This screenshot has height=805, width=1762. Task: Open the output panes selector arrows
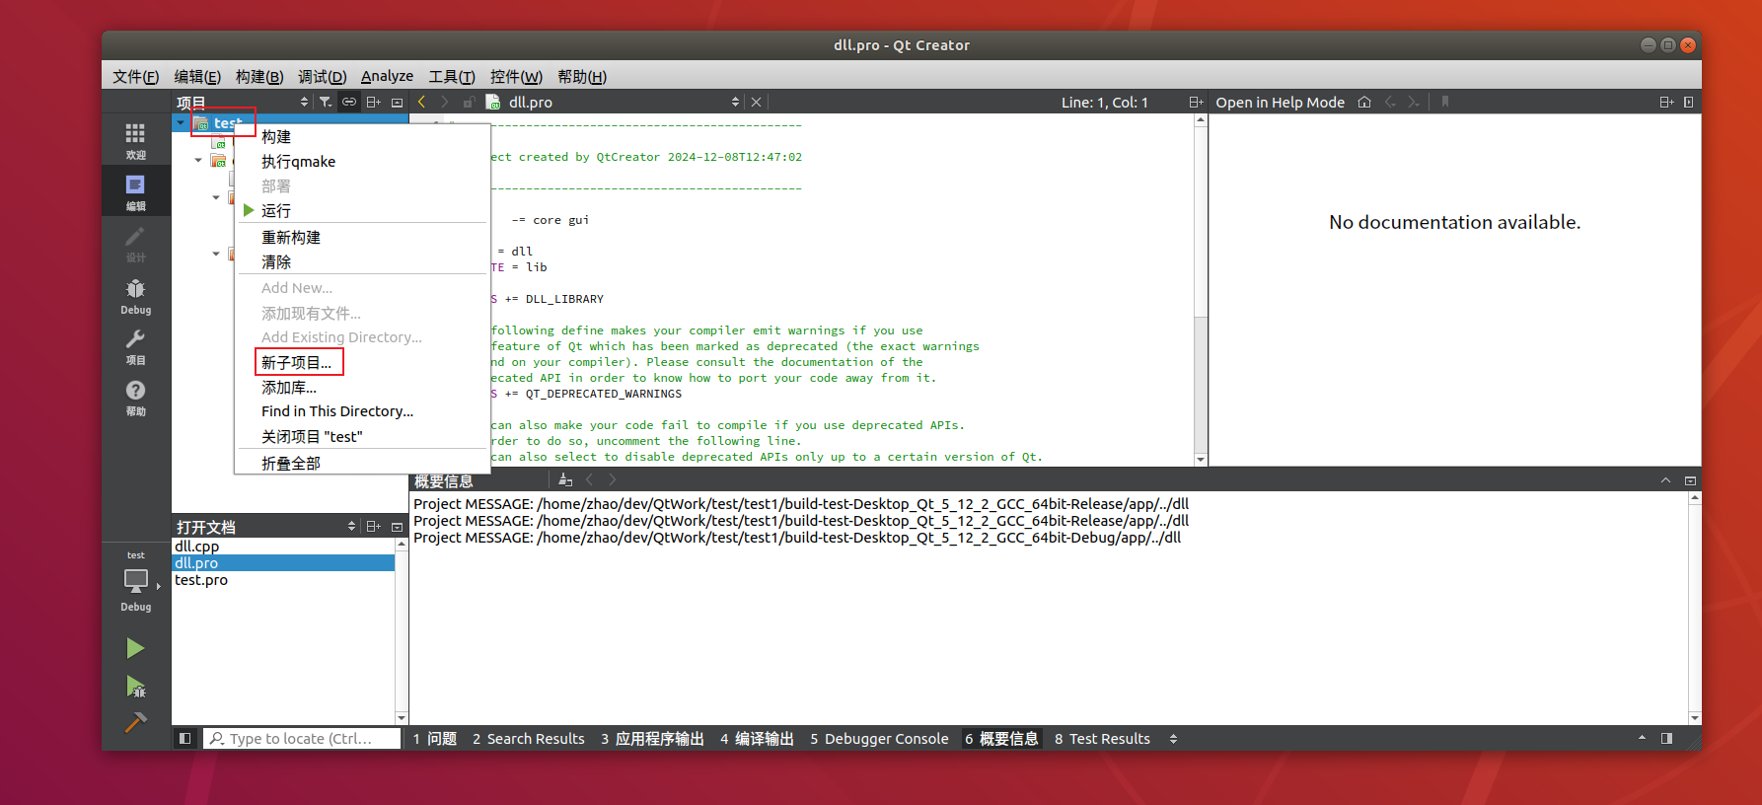click(1173, 739)
